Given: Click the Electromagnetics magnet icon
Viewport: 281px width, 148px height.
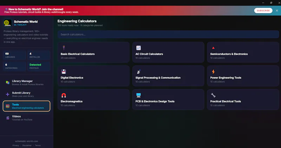Looking at the screenshot, I should coord(64,95).
